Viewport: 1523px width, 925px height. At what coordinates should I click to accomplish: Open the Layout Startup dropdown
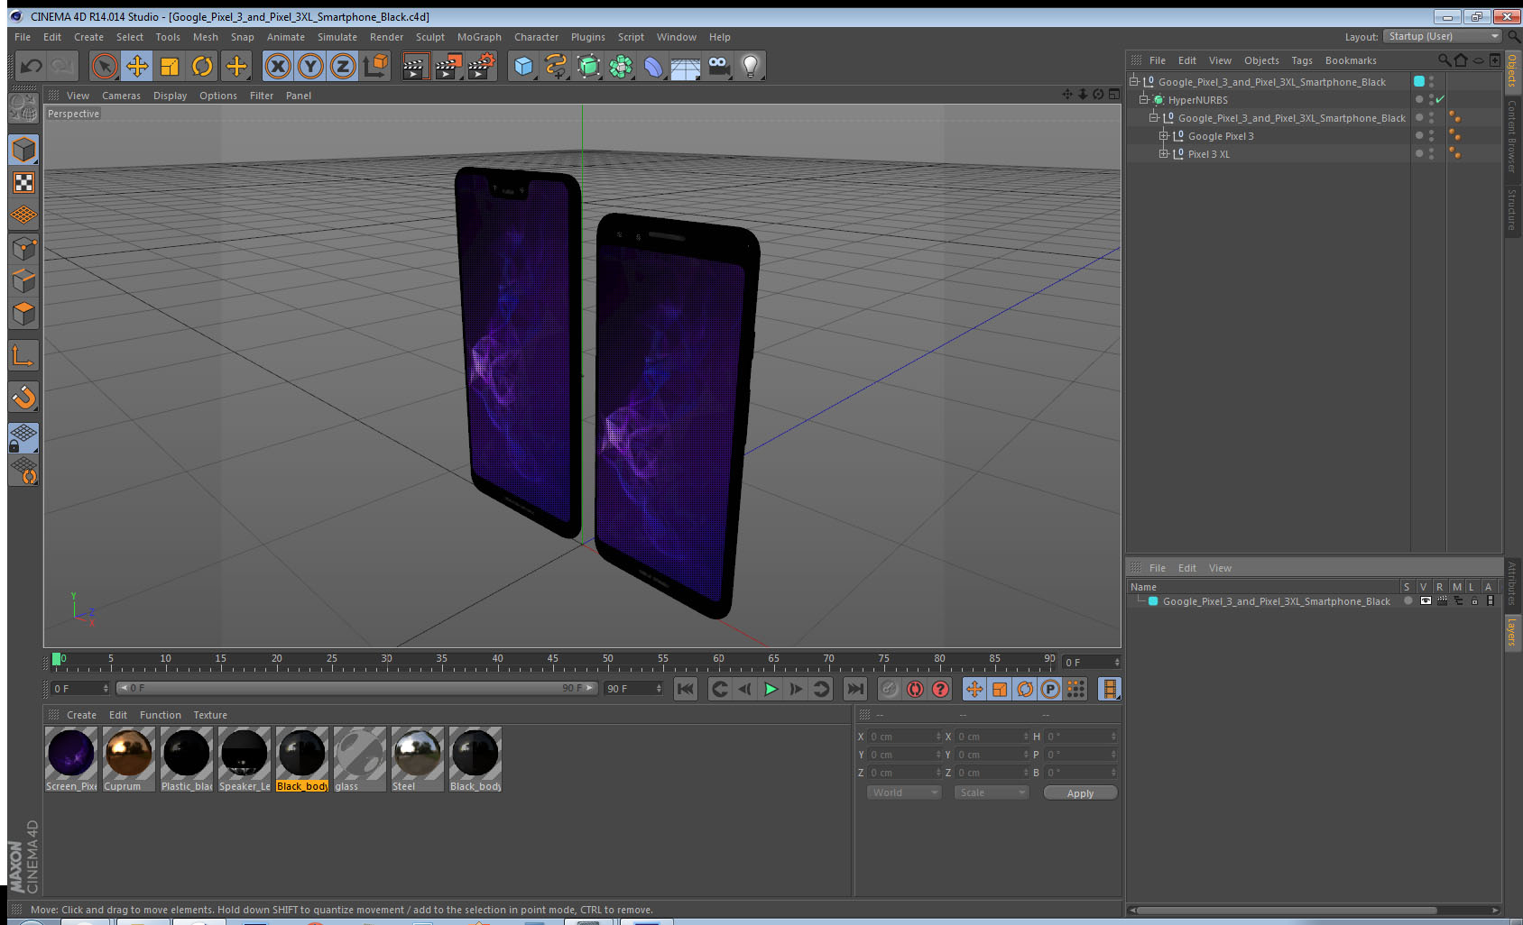pos(1444,36)
